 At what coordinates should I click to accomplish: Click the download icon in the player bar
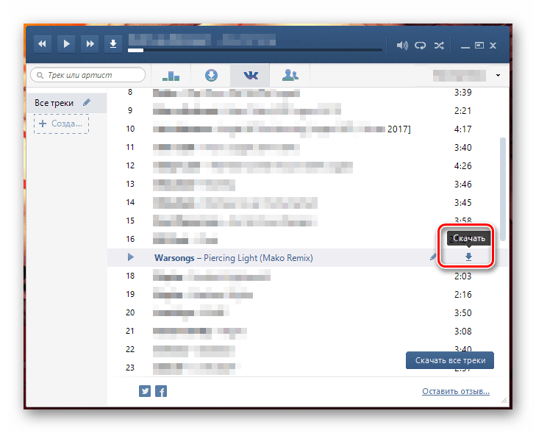(112, 44)
